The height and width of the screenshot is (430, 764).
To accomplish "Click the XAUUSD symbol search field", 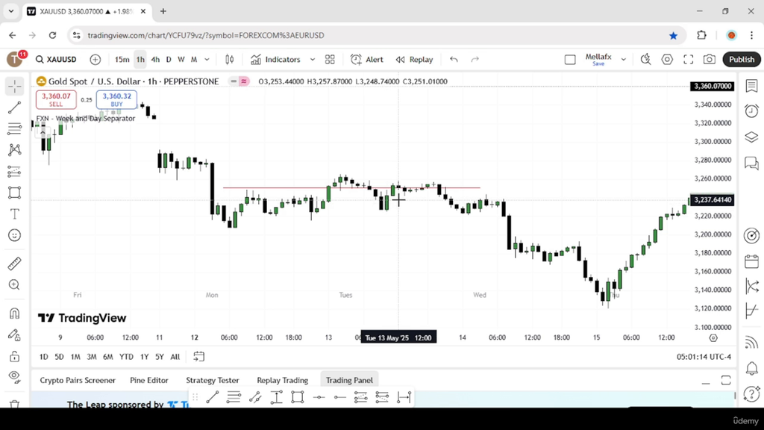I will pos(57,60).
